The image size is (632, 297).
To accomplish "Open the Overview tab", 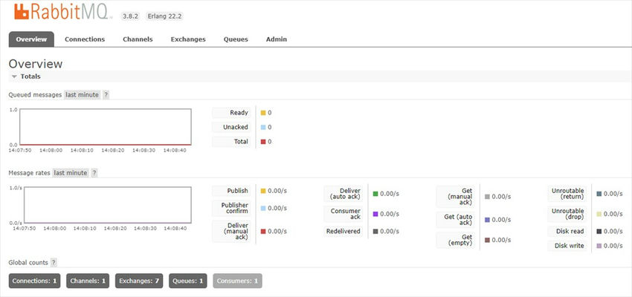I will (x=31, y=39).
